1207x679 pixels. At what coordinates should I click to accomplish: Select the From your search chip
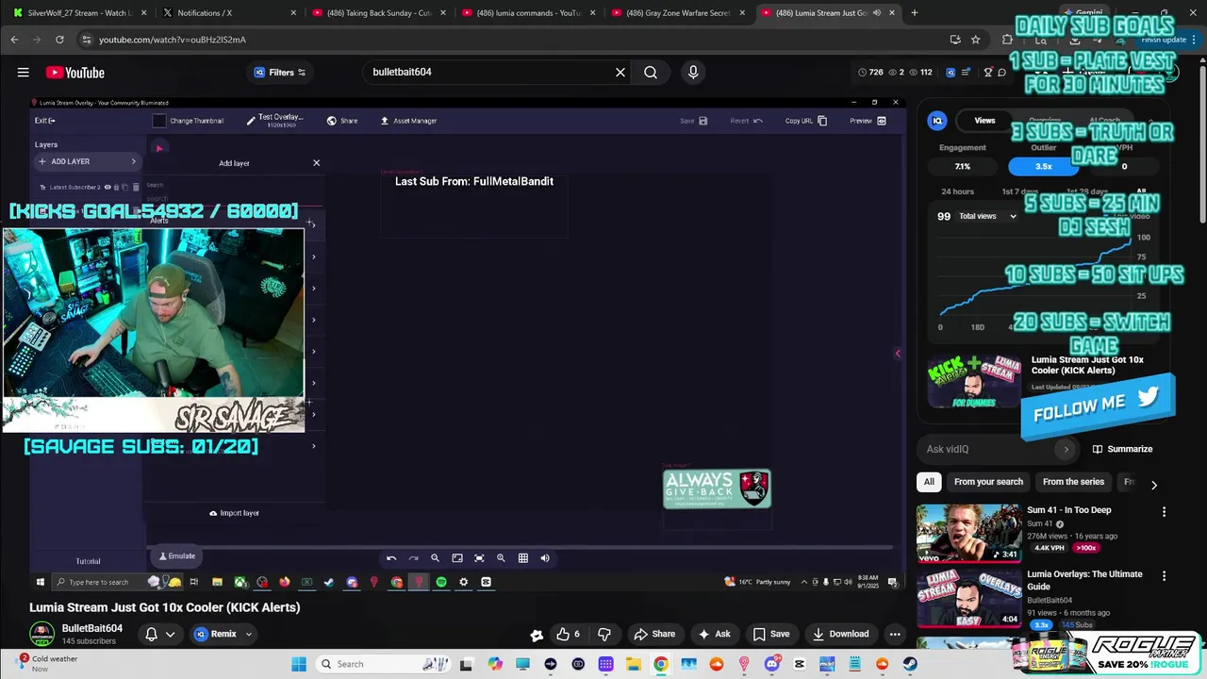tap(988, 482)
